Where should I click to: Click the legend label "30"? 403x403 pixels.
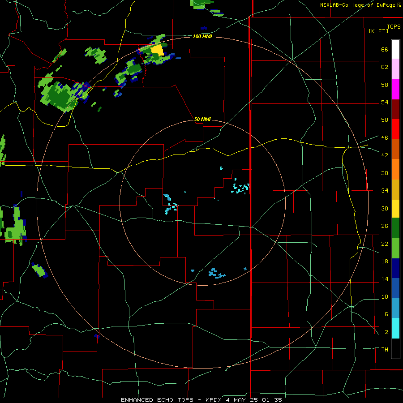coord(385,208)
